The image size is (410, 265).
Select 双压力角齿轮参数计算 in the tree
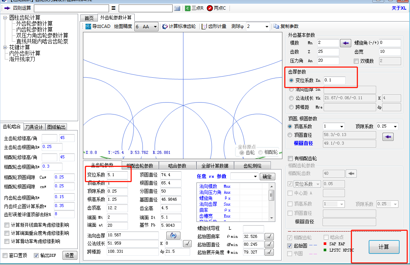pyautogui.click(x=42, y=36)
